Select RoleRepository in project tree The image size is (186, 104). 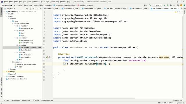click(x=27, y=40)
